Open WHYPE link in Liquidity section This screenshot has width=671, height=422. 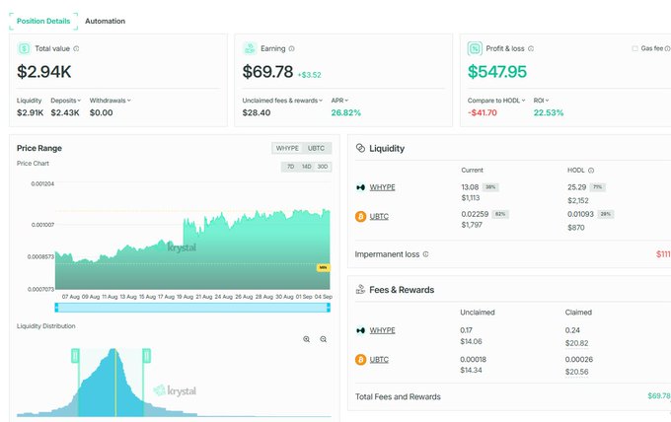coord(382,187)
